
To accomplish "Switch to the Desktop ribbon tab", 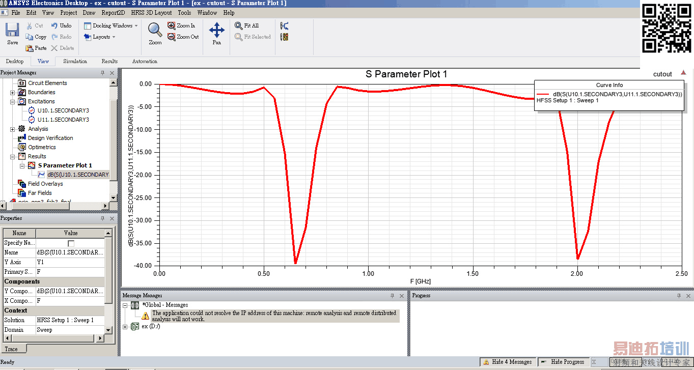I will tap(15, 61).
